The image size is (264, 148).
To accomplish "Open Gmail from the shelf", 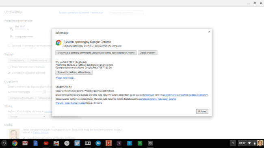I will 25,143.
